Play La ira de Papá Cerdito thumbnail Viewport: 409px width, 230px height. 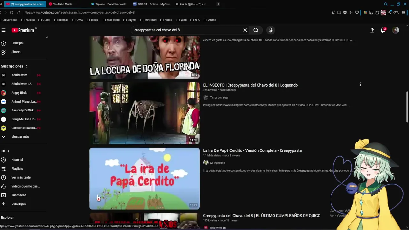click(144, 179)
